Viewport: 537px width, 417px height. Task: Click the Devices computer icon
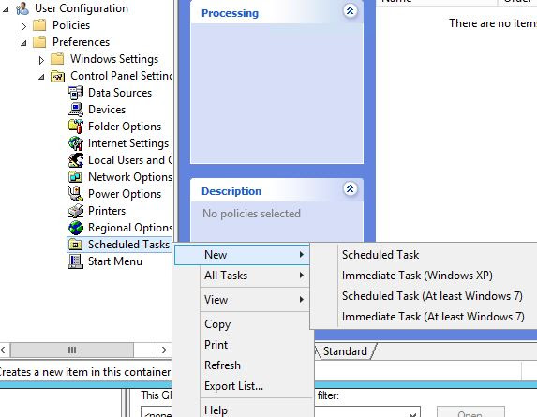tap(76, 110)
